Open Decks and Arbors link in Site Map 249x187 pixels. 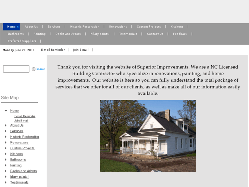pos(24,171)
